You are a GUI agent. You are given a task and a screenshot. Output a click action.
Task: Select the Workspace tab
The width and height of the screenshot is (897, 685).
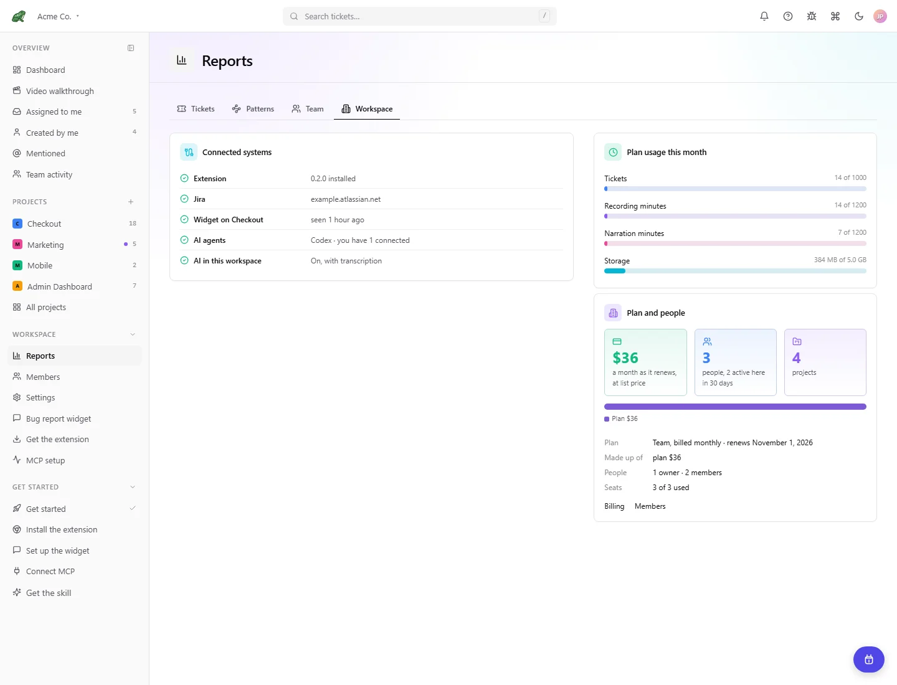(x=367, y=109)
